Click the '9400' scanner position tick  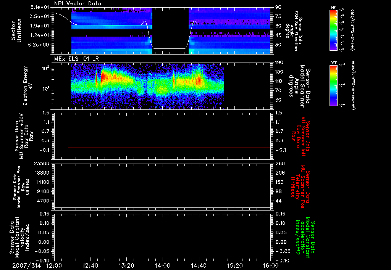(43, 191)
